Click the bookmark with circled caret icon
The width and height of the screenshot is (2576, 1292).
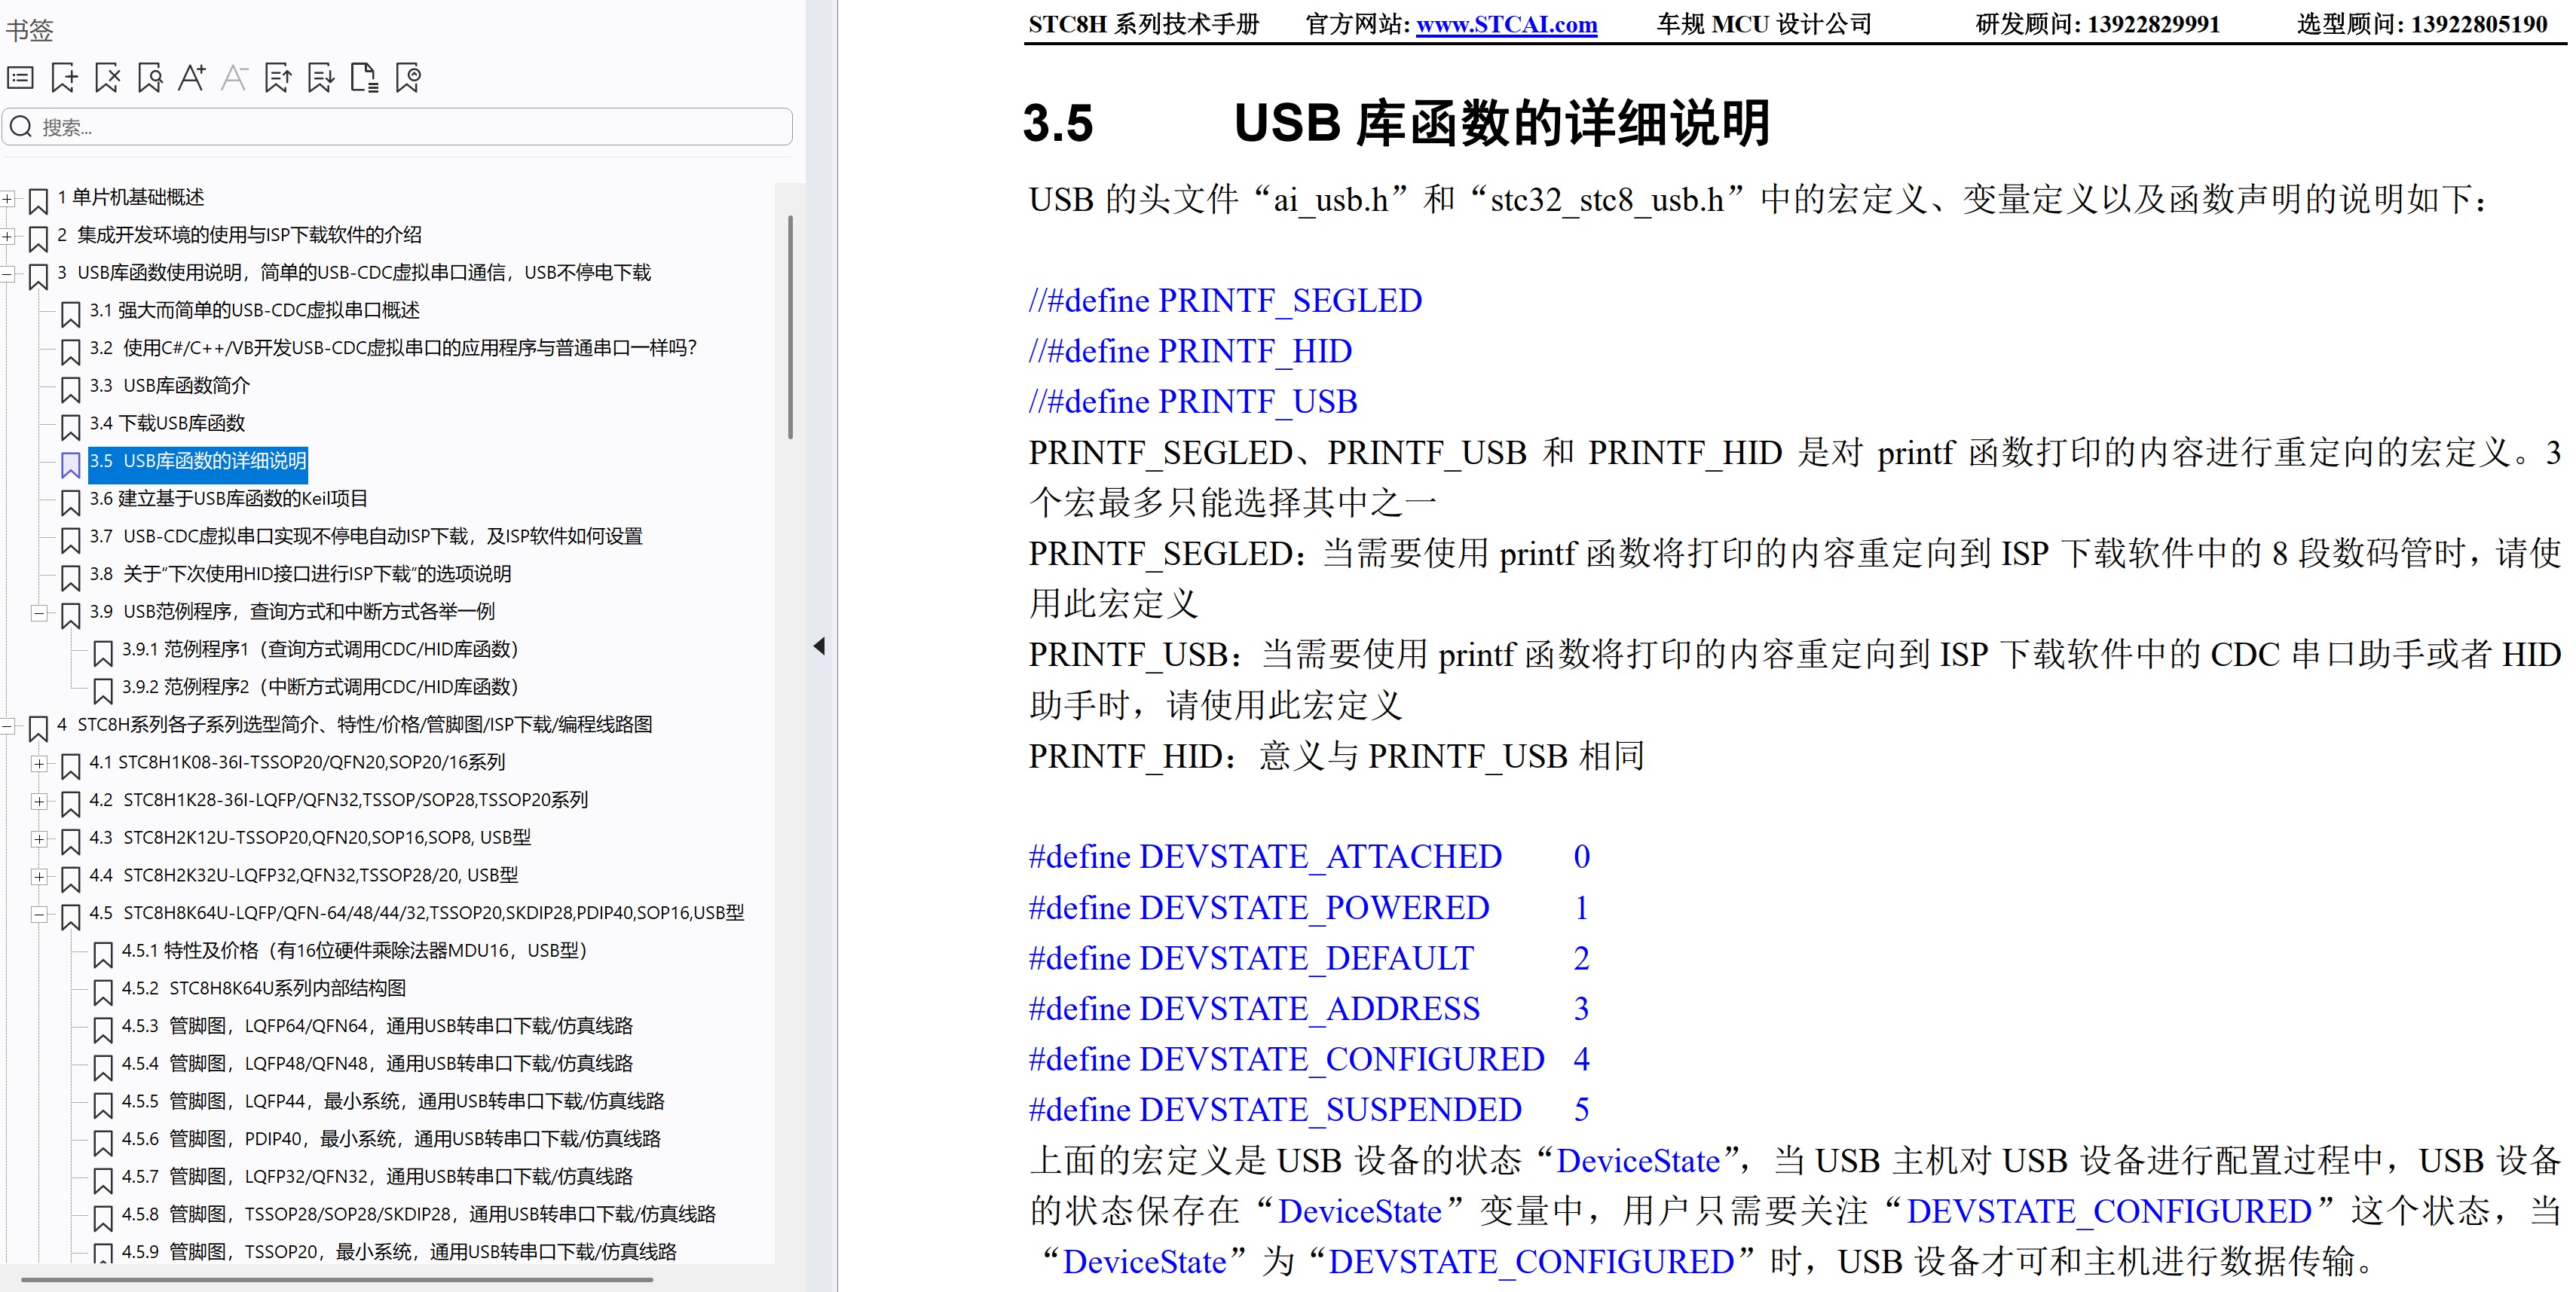click(408, 78)
